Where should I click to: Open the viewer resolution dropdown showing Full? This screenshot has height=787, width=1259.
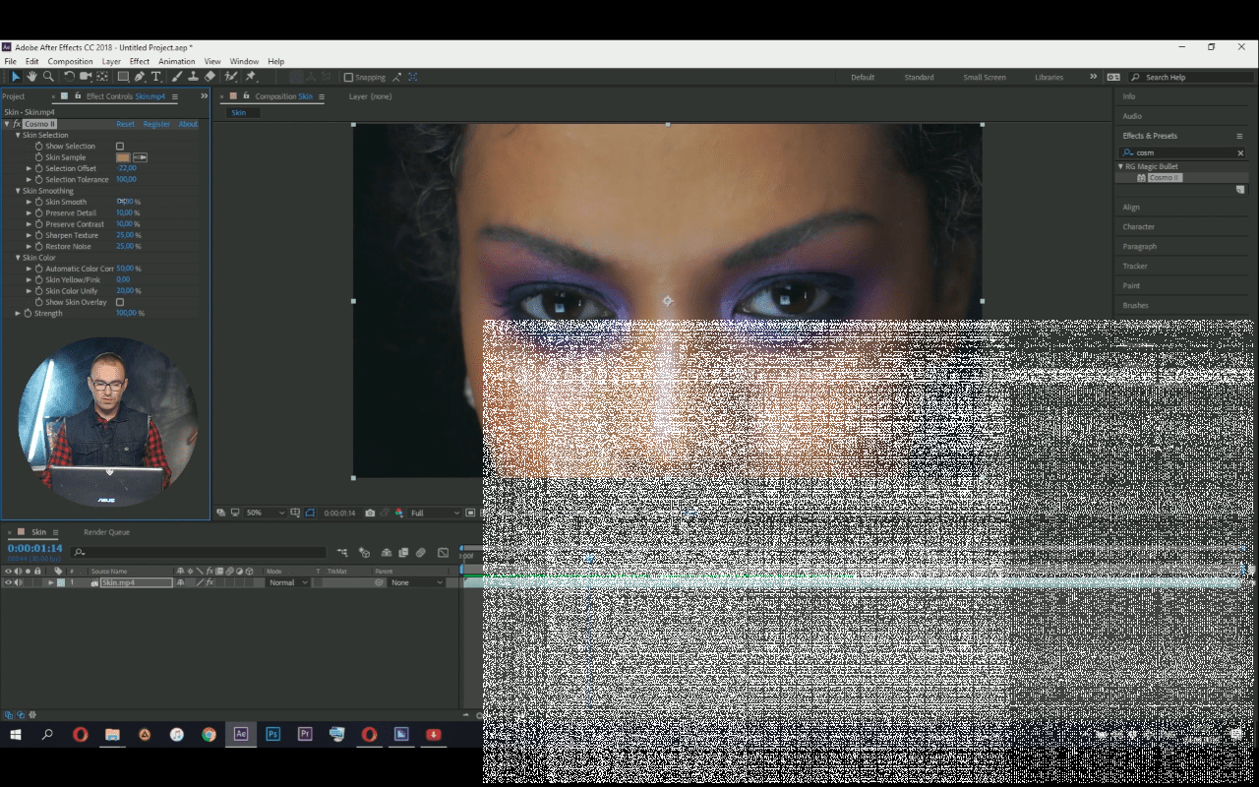[435, 513]
